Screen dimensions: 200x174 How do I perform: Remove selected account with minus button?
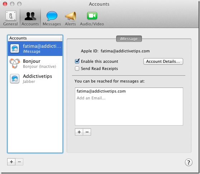[19, 162]
